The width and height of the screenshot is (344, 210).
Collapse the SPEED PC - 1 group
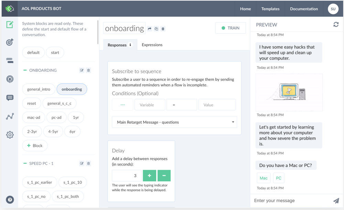tap(25, 163)
